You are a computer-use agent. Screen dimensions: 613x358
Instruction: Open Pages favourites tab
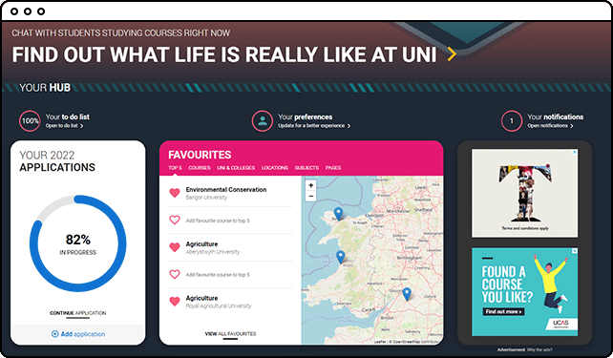point(333,168)
